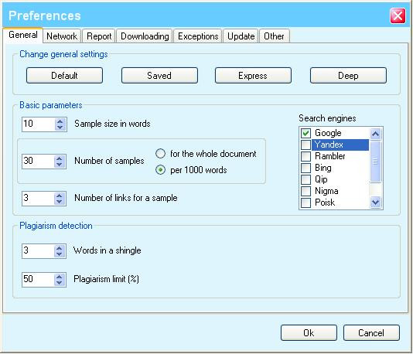Decrease plagiarism limit percentage
This screenshot has height=354, width=413.
[x=60, y=282]
